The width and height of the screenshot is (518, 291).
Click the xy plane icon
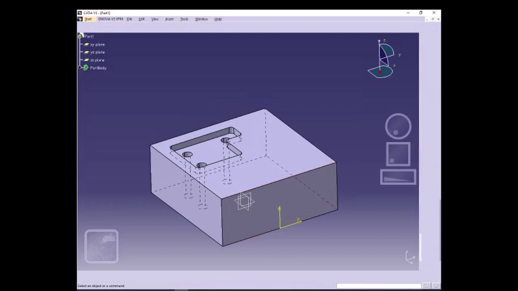(86, 44)
